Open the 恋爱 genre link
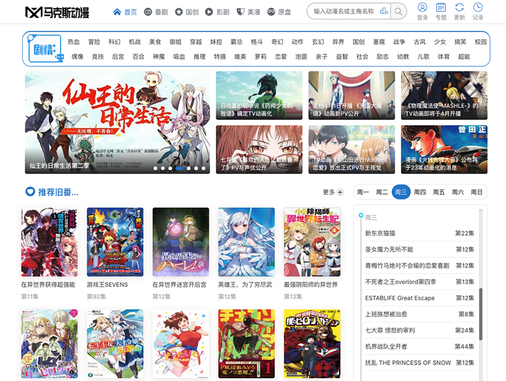 click(281, 57)
